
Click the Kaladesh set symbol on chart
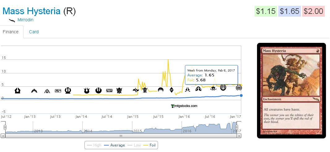click(223, 88)
